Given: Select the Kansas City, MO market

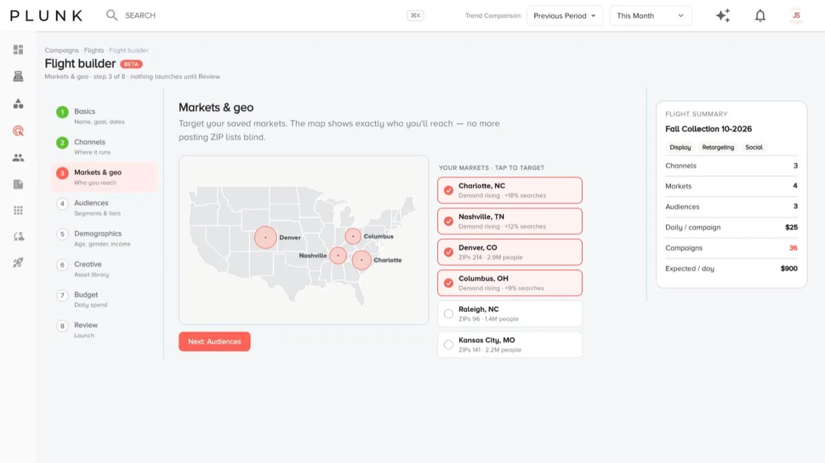Looking at the screenshot, I should [x=510, y=345].
